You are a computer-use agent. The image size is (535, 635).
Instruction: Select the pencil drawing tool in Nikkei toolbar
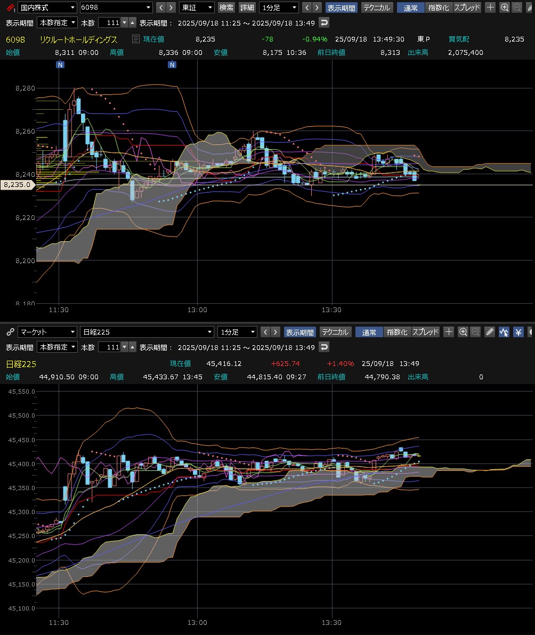pos(490,332)
